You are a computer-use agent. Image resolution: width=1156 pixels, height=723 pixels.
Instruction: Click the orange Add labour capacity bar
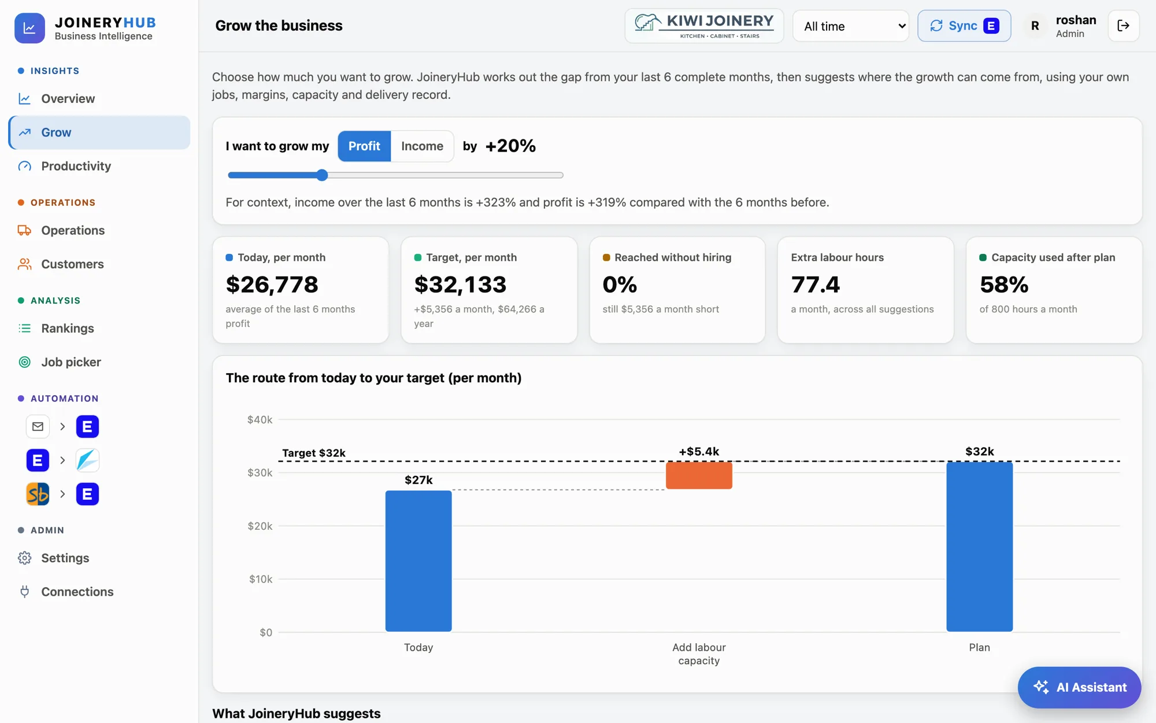699,475
